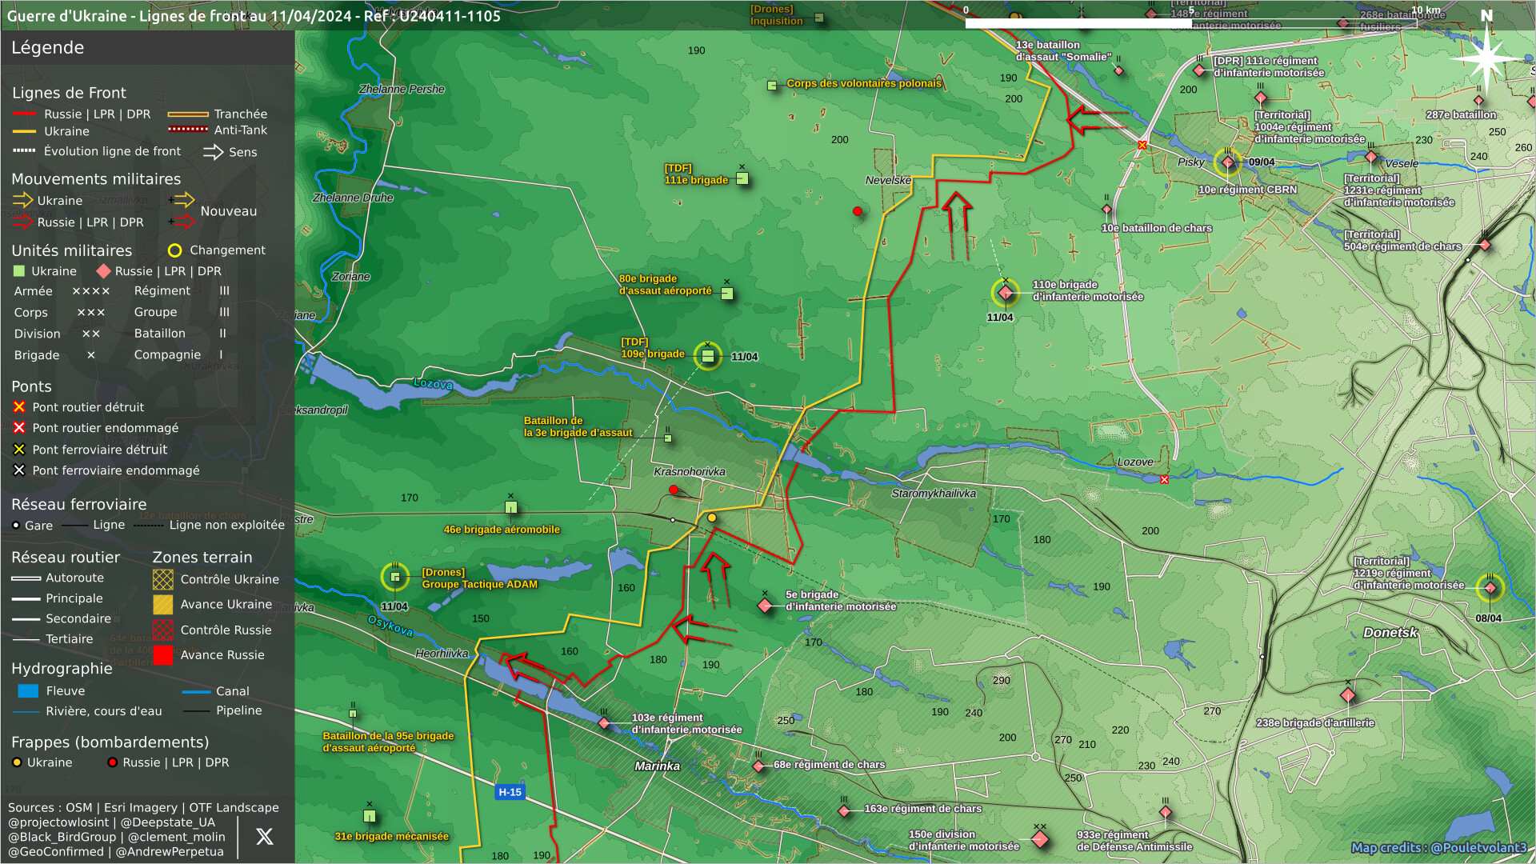Click the Nevelske village label
The image size is (1536, 864).
tap(888, 181)
